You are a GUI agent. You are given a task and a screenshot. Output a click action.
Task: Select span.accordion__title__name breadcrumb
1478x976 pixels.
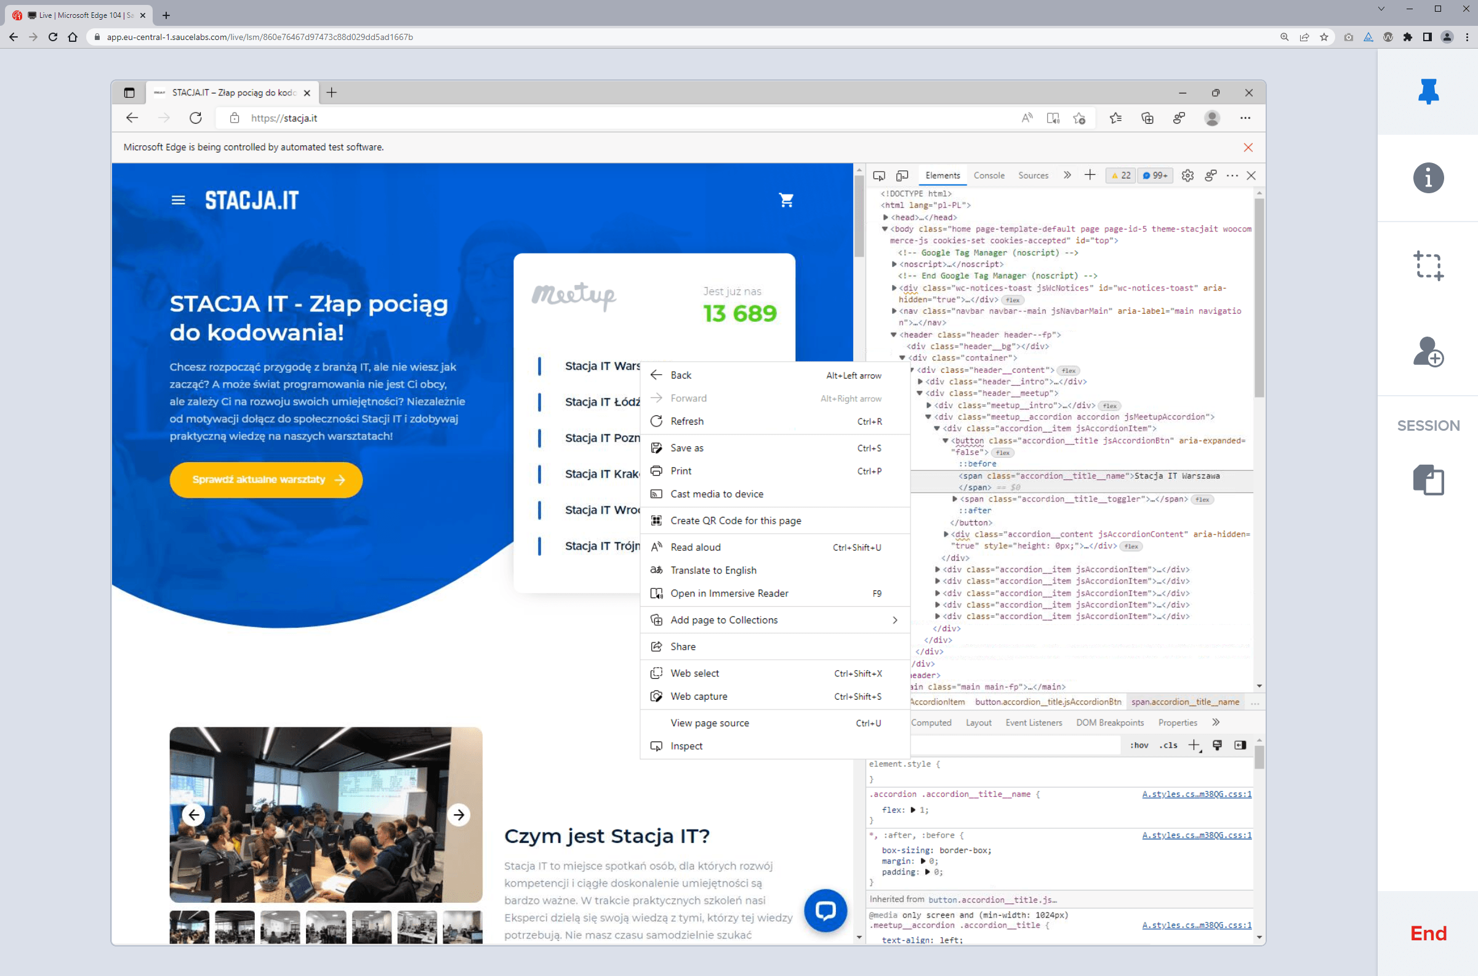[x=1185, y=702]
